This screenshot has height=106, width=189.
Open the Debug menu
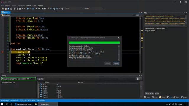[28, 6]
